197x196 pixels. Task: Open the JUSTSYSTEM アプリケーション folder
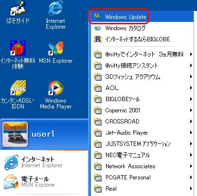point(143,144)
